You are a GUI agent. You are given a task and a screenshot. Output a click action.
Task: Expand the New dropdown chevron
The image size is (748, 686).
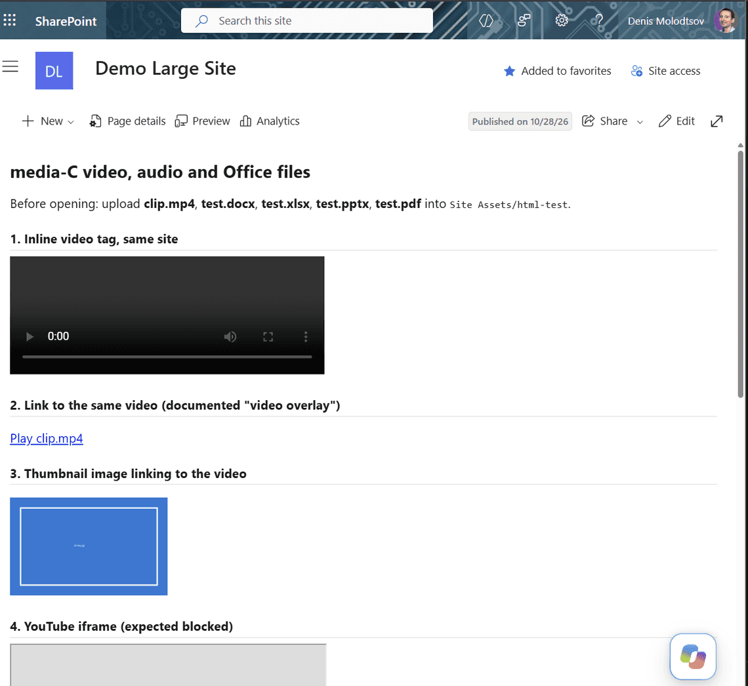(71, 122)
